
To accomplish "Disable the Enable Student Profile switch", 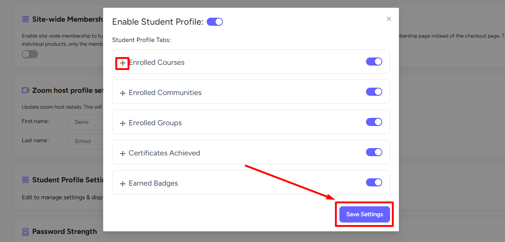I will tap(215, 22).
